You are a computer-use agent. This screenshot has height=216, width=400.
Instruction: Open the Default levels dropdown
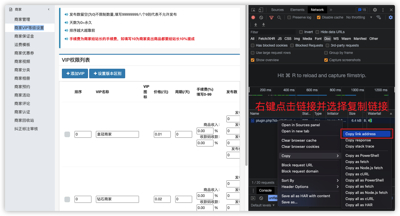click(x=263, y=205)
